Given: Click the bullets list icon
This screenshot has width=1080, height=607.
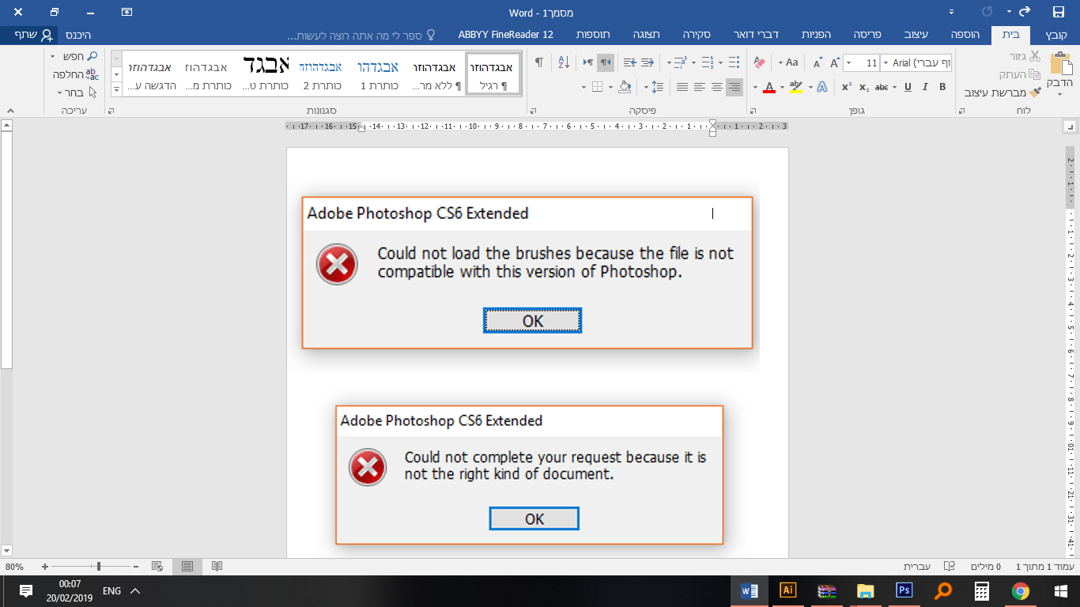Looking at the screenshot, I should pos(734,62).
